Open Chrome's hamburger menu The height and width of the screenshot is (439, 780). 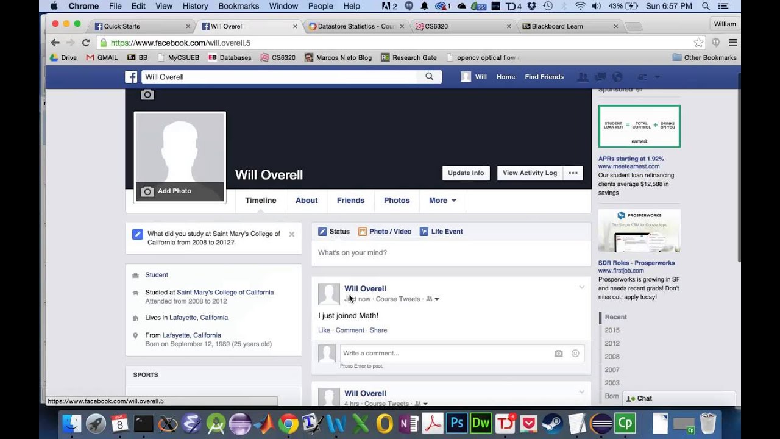pos(733,43)
